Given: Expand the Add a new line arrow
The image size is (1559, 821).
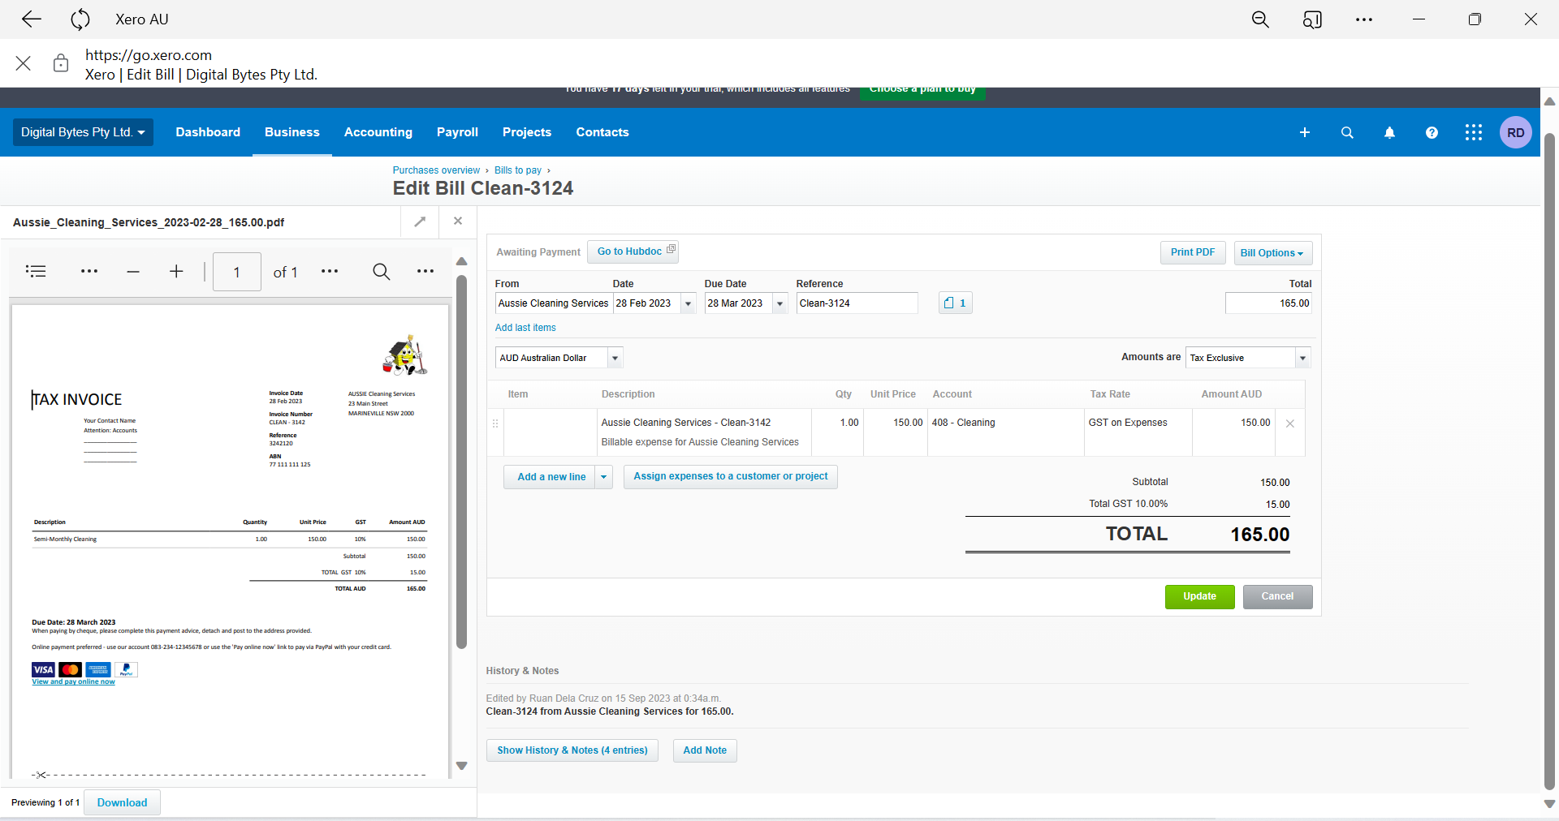Looking at the screenshot, I should pyautogui.click(x=604, y=477).
